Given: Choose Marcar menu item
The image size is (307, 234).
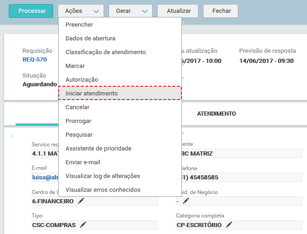Looking at the screenshot, I should point(120,66).
